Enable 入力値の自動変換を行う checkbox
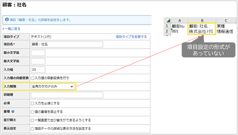This screenshot has height=135, width=238. pyautogui.click(x=33, y=78)
